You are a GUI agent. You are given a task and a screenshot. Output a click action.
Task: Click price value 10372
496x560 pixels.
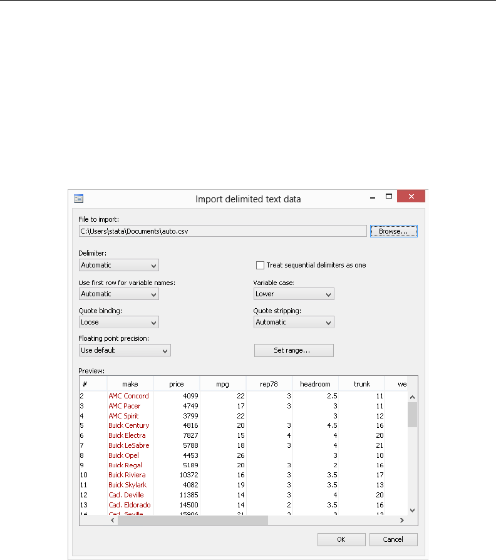click(x=189, y=475)
